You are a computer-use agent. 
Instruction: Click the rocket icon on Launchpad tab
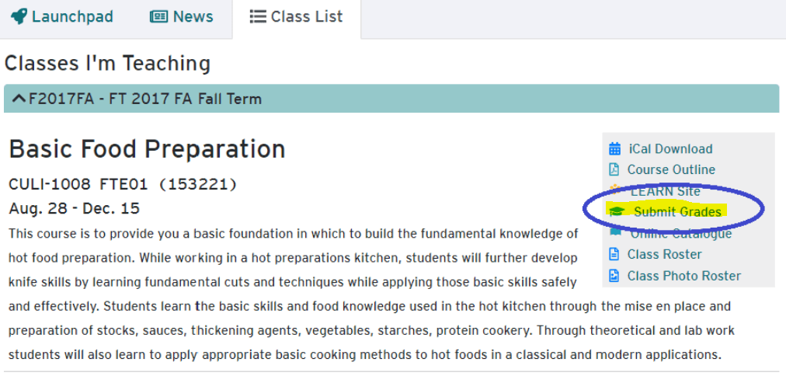pyautogui.click(x=19, y=16)
